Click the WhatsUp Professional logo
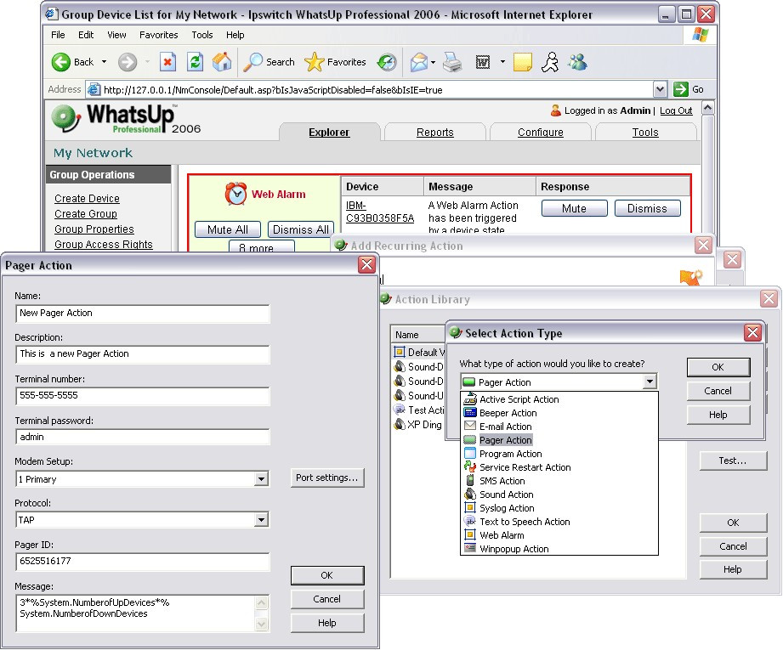 (127, 119)
